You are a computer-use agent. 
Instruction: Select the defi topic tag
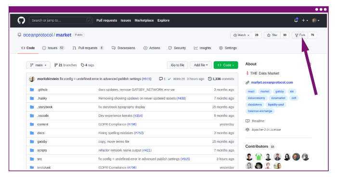294,98
